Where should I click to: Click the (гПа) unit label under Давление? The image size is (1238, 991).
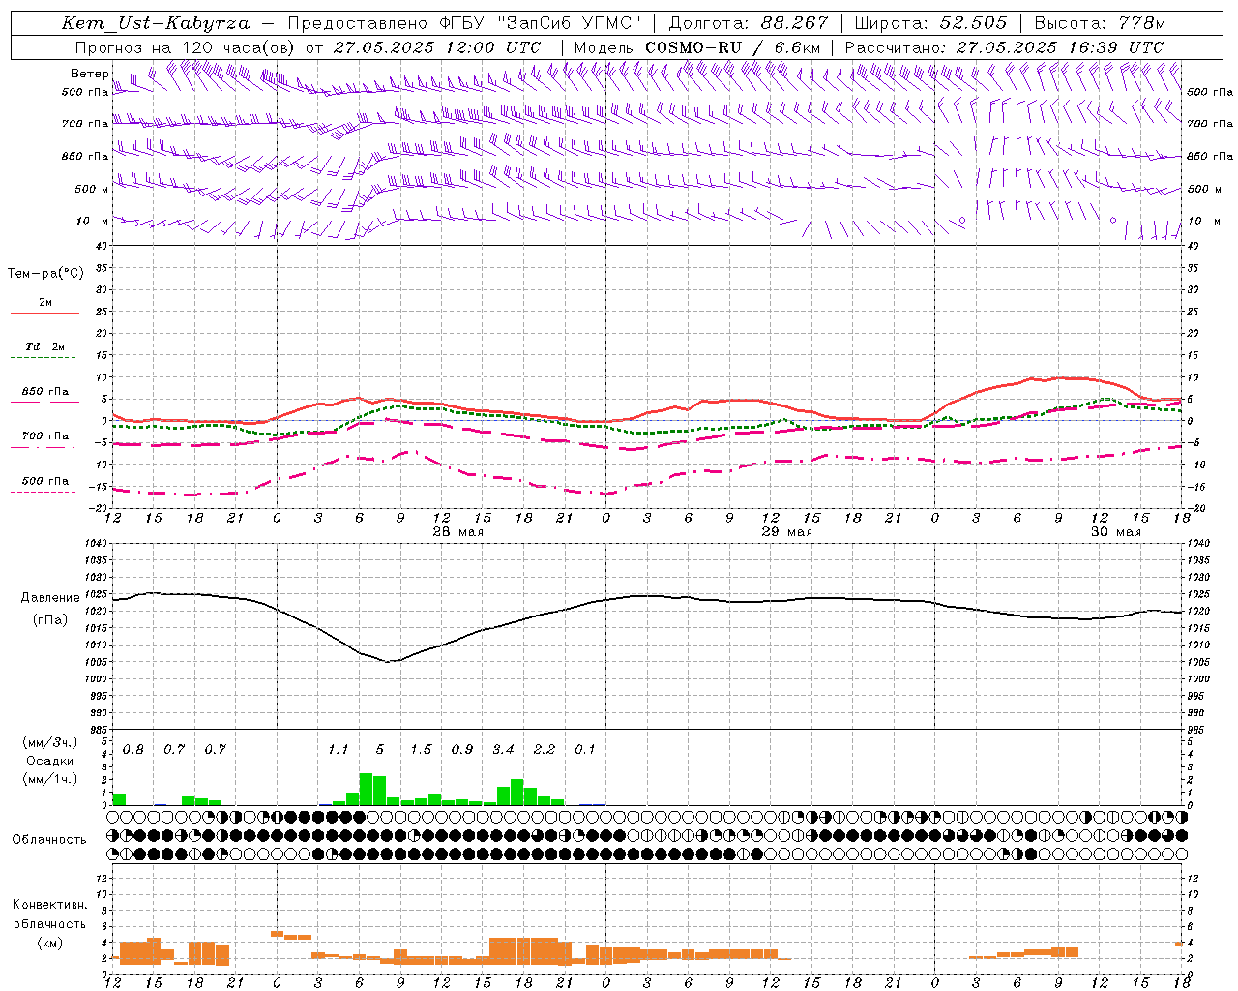[49, 620]
